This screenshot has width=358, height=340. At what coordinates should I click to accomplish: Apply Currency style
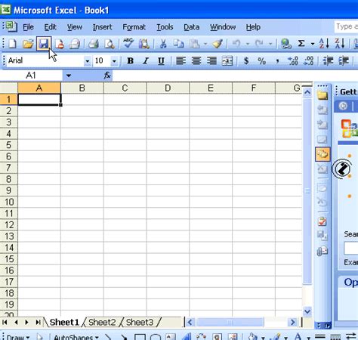pyautogui.click(x=246, y=60)
